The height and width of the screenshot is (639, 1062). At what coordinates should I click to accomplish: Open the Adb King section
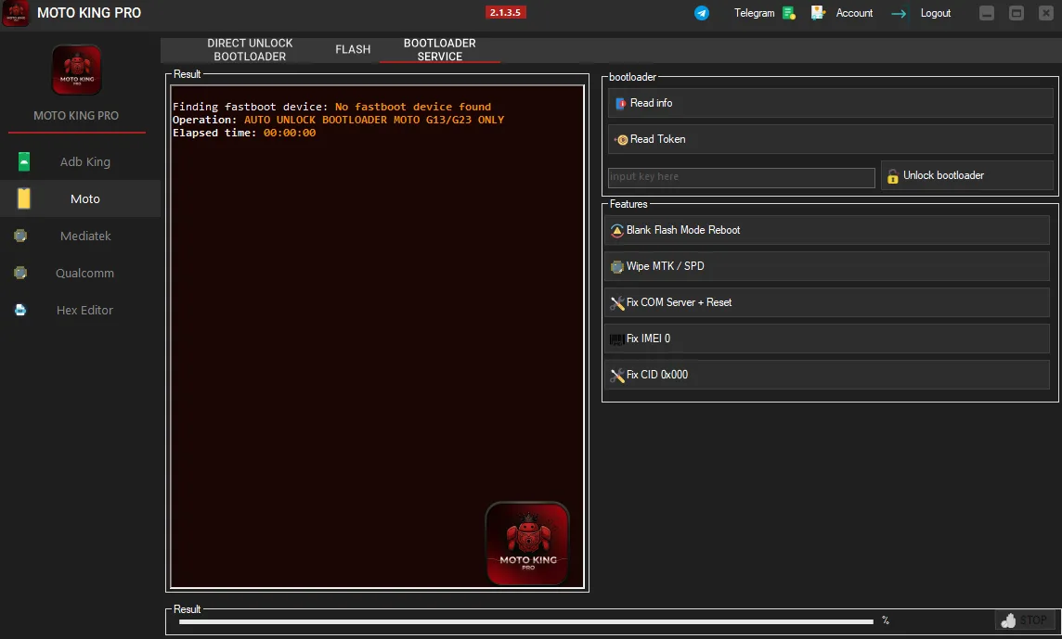[x=80, y=161]
